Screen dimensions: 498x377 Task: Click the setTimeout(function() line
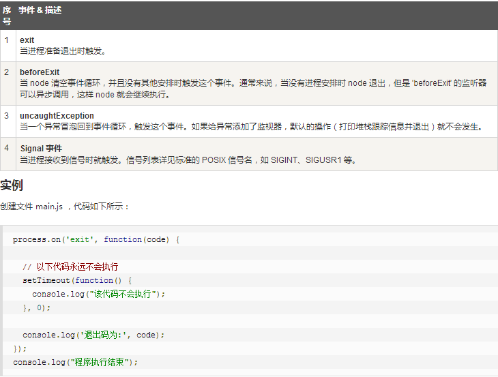77,280
